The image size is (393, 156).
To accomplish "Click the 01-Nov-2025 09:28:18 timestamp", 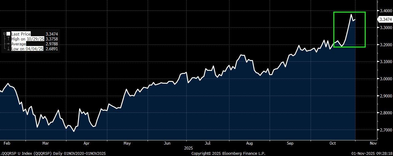I will (x=372, y=153).
